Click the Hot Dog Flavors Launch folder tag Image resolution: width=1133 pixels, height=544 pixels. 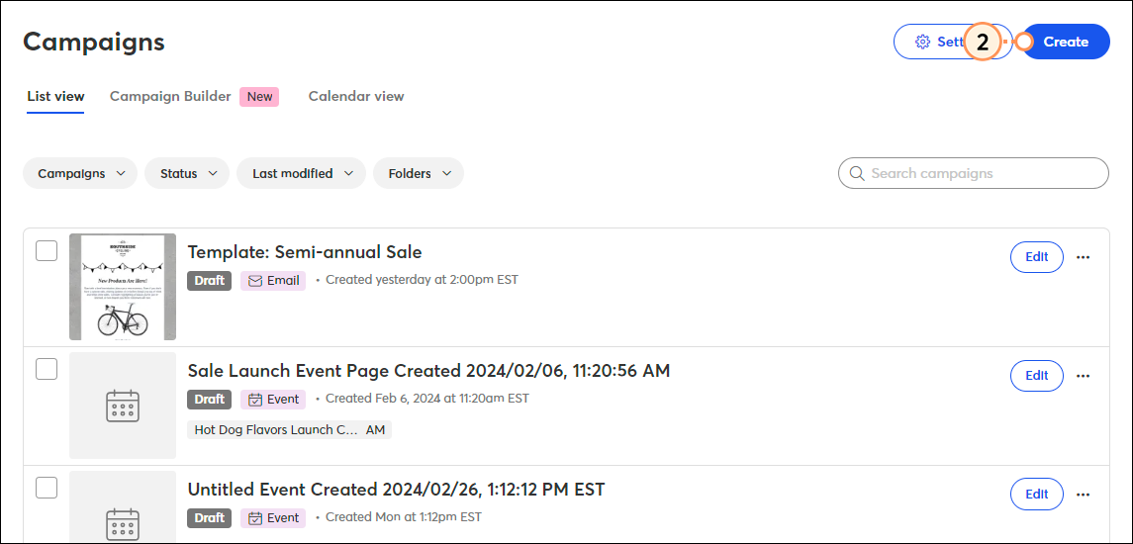coord(289,430)
